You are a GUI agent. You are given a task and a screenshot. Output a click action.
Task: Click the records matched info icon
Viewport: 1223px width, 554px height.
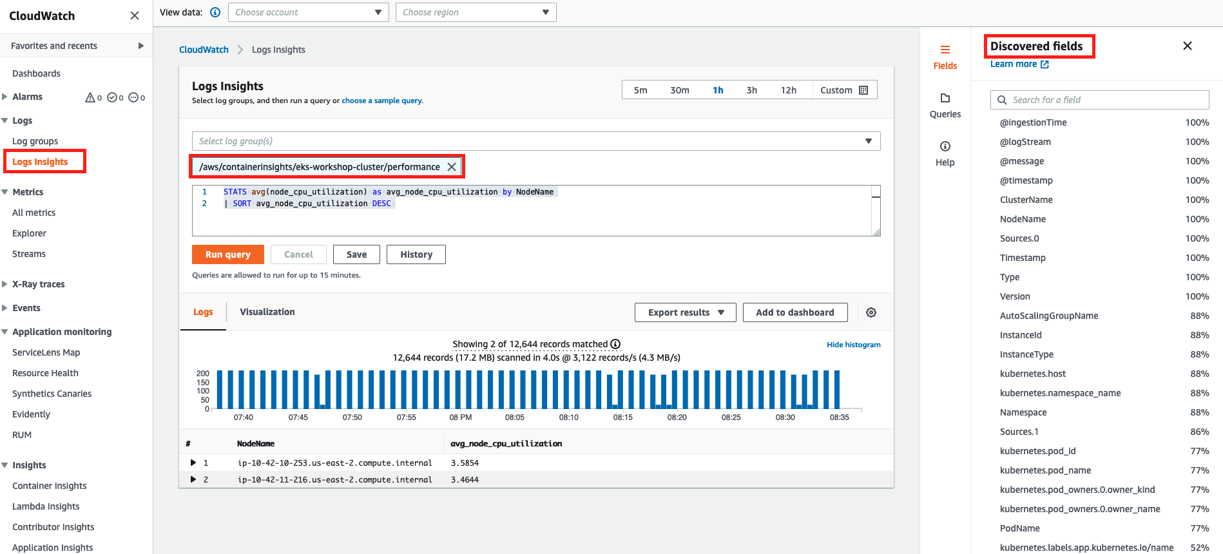pos(615,344)
